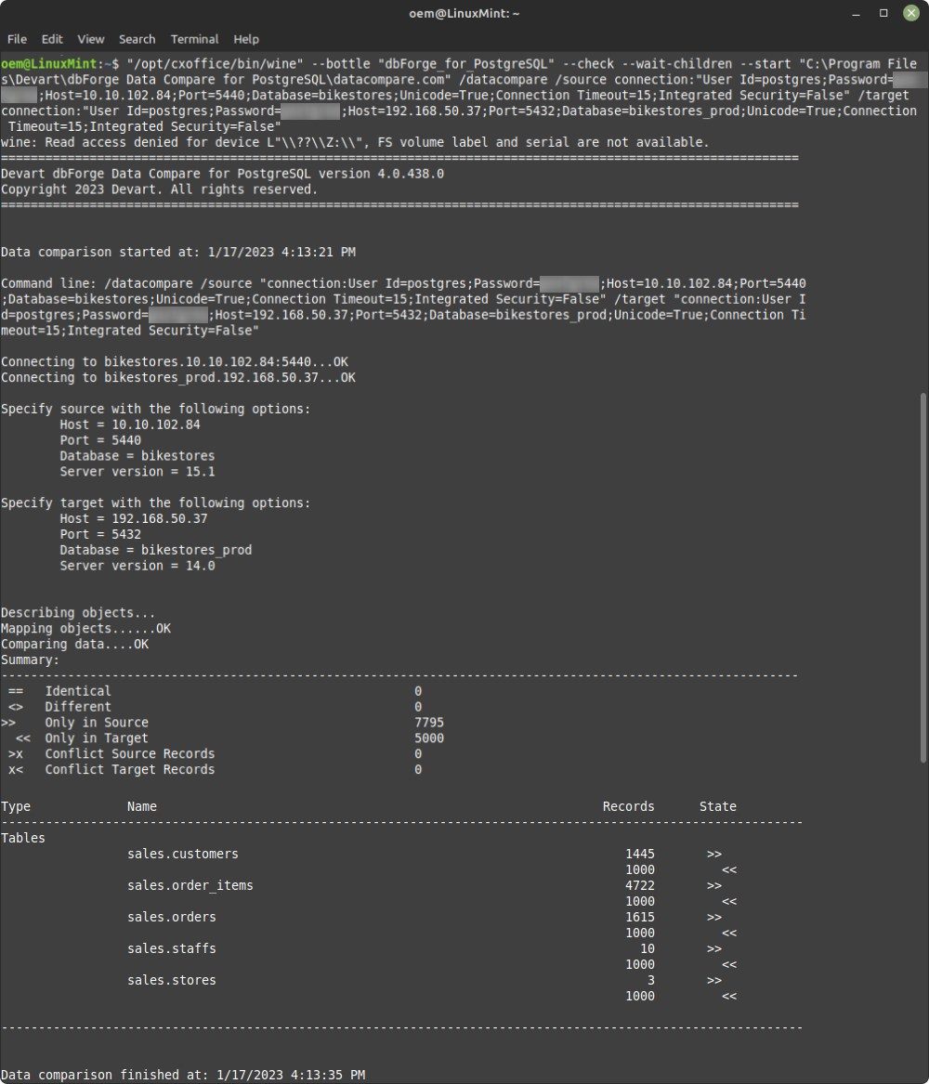Click the Different summary label
The image size is (929, 1084).
click(x=77, y=707)
